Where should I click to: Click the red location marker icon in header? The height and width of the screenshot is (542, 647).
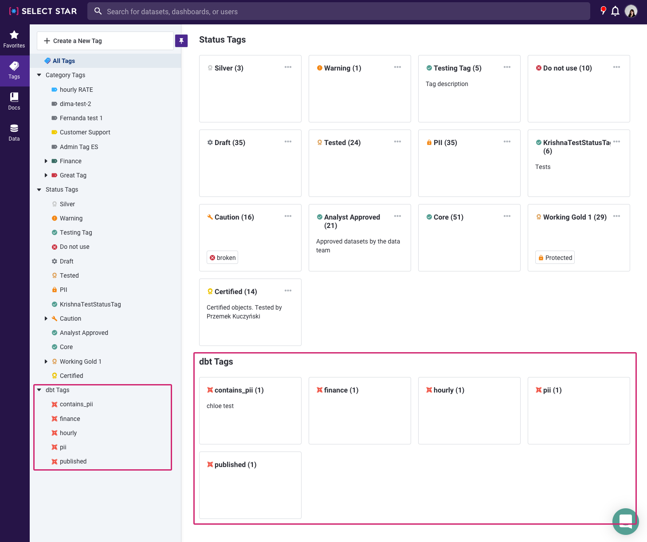click(603, 11)
